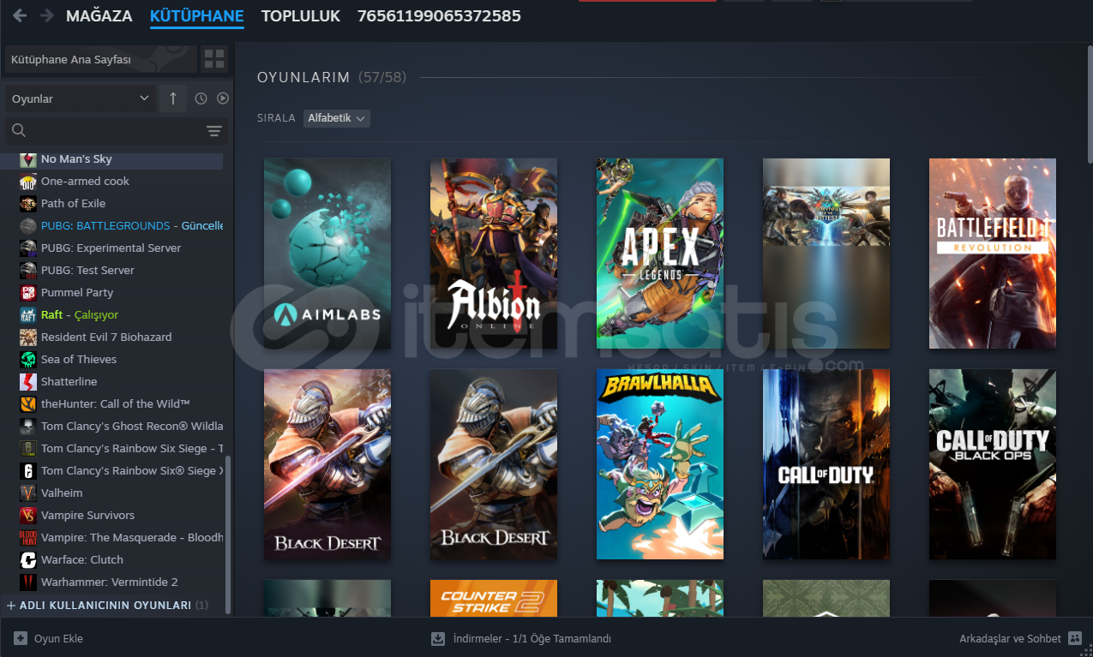This screenshot has width=1093, height=657.
Task: Open the MAĞAZA tab
Action: (99, 15)
